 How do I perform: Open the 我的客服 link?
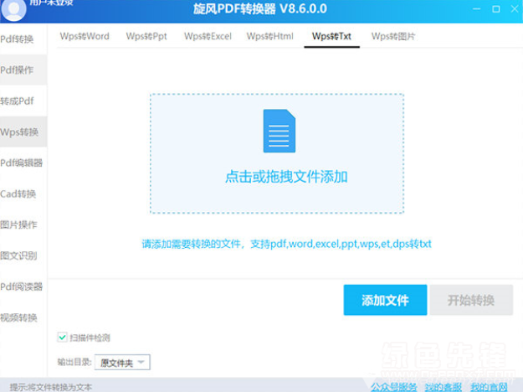pyautogui.click(x=443, y=387)
